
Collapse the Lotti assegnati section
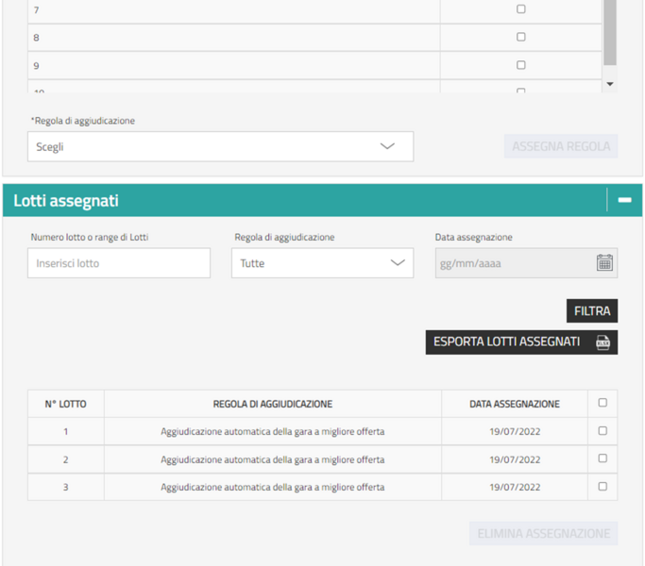pos(624,200)
